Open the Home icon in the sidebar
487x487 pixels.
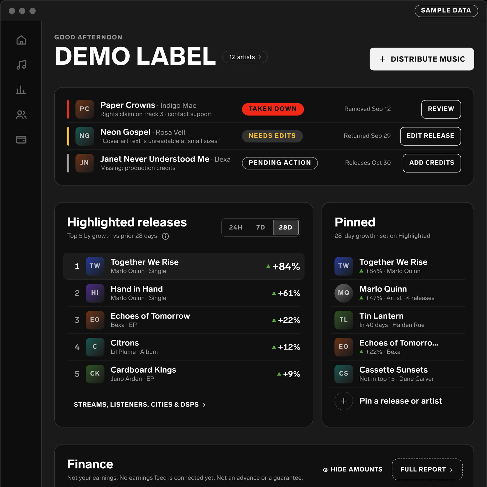pyautogui.click(x=21, y=40)
